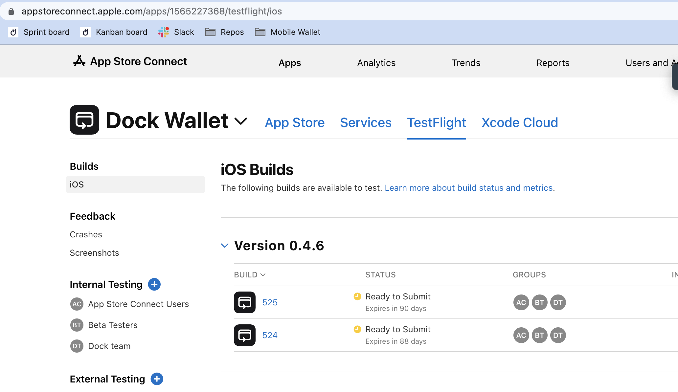
Task: Click the DT avatar beside Dock team
Action: point(77,346)
